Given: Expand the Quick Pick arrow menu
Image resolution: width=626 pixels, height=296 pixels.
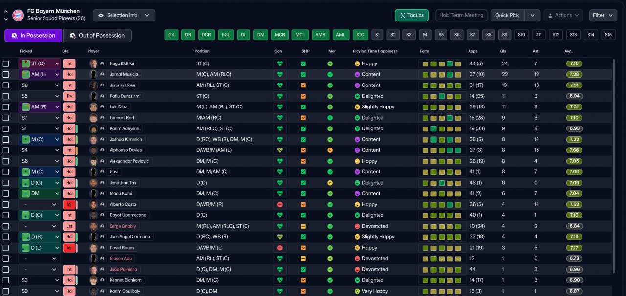Looking at the screenshot, I should tap(532, 15).
